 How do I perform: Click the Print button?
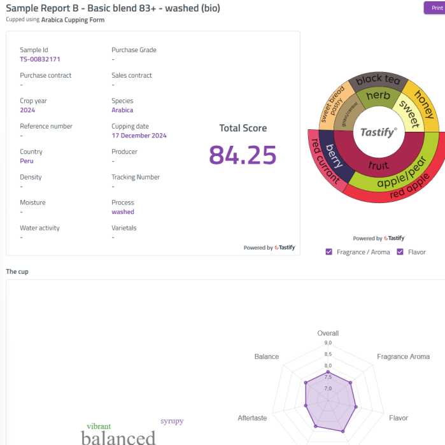(x=434, y=8)
